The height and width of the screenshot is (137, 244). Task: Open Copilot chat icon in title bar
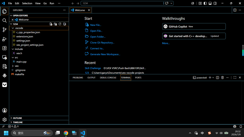[x=167, y=3]
